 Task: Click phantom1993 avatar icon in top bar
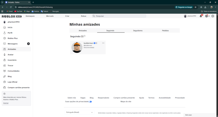[x=185, y=16]
